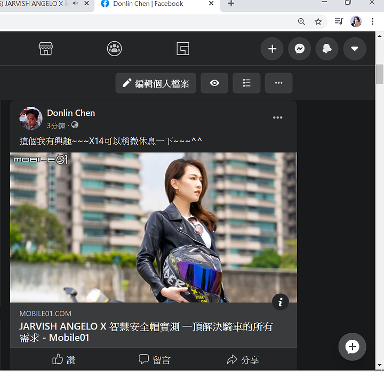Click Edit Profile button (編輯個人檔案)
The width and height of the screenshot is (384, 376).
pos(156,83)
